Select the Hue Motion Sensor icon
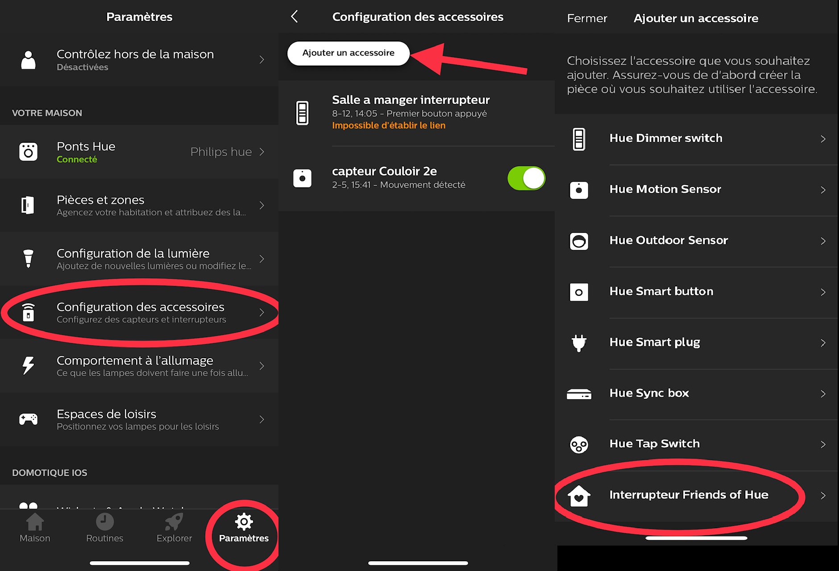 pyautogui.click(x=579, y=190)
